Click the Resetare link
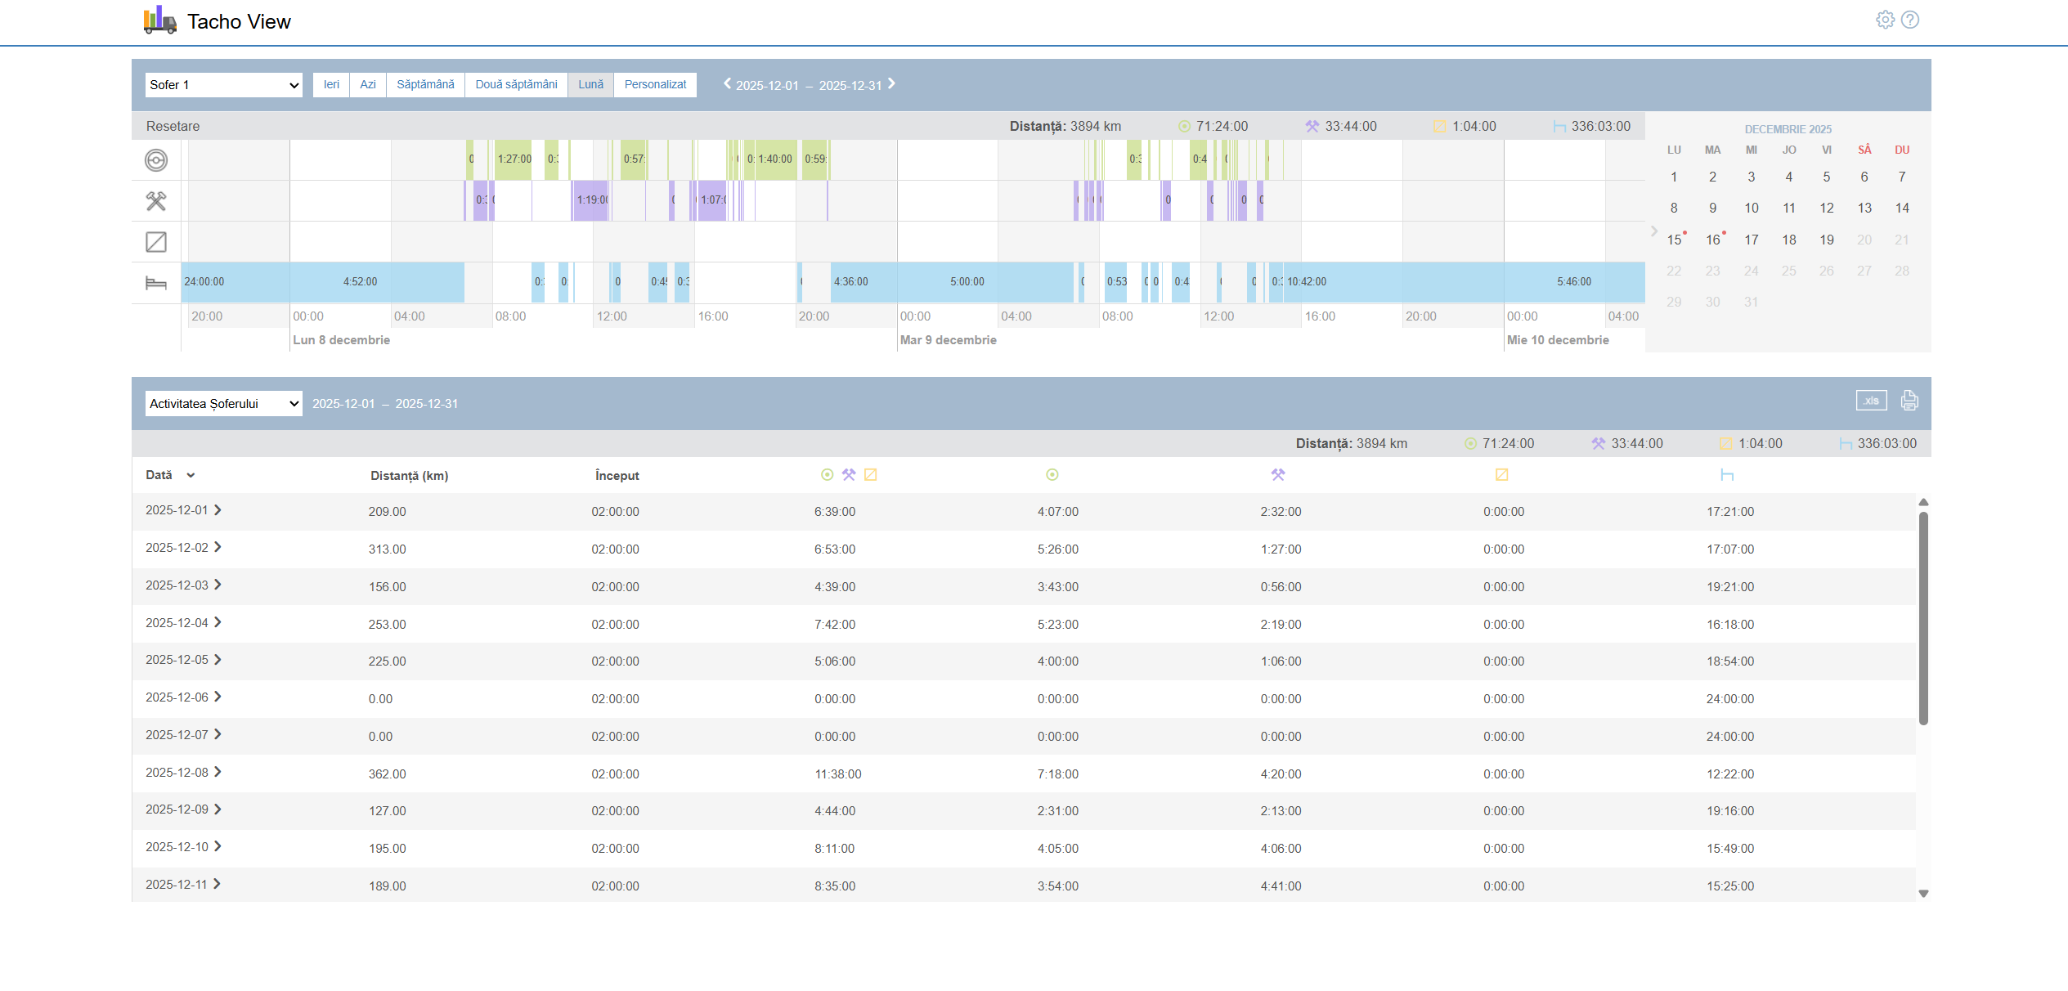Viewport: 2068px width, 991px height. point(173,126)
